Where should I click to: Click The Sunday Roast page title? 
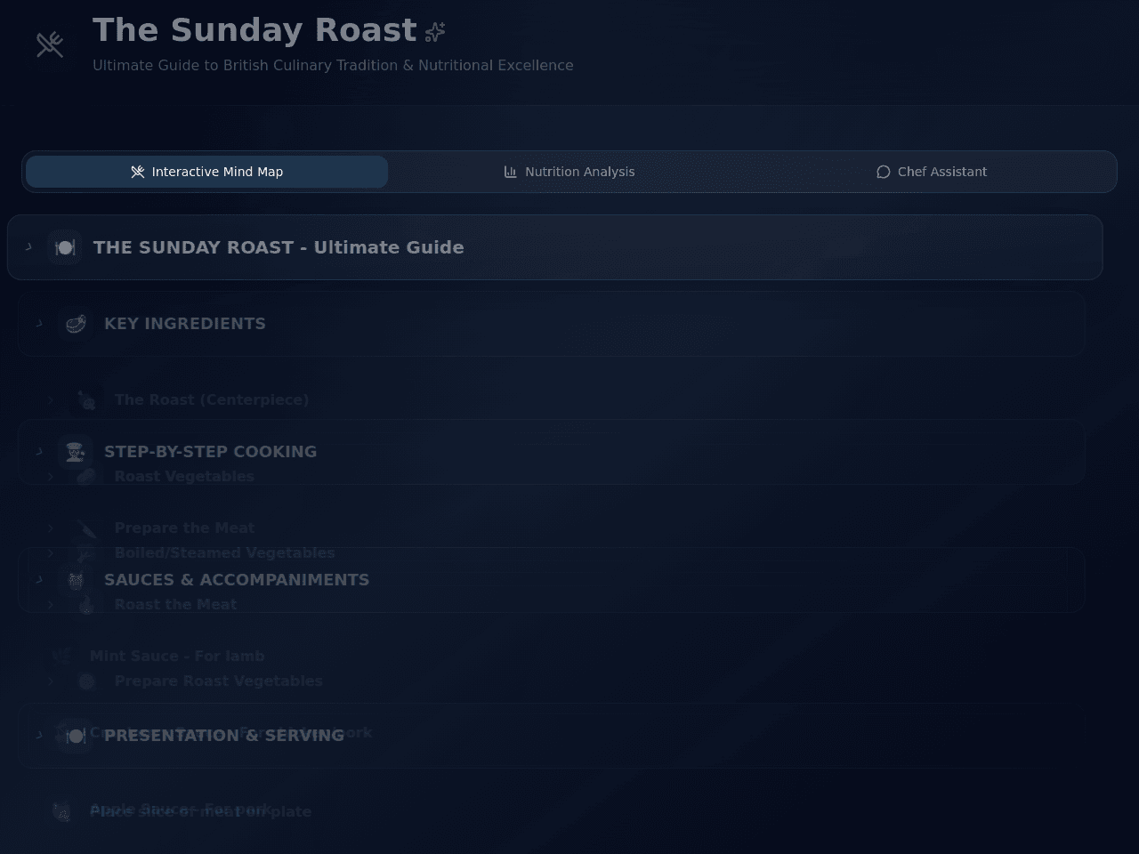click(x=254, y=30)
